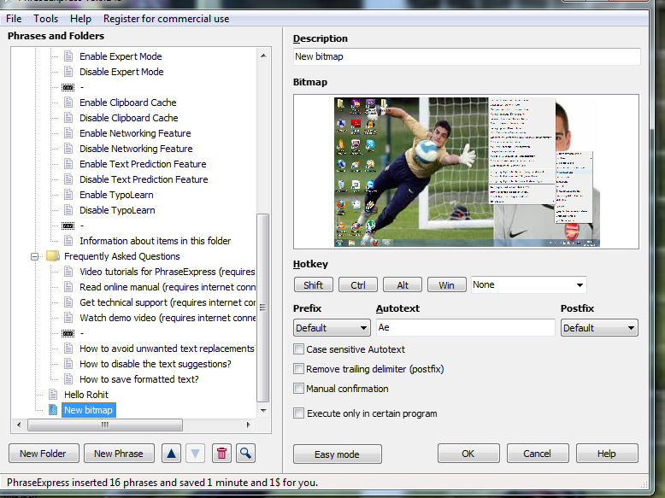Click the Easy mode button
This screenshot has height=498, width=665.
pos(337,454)
